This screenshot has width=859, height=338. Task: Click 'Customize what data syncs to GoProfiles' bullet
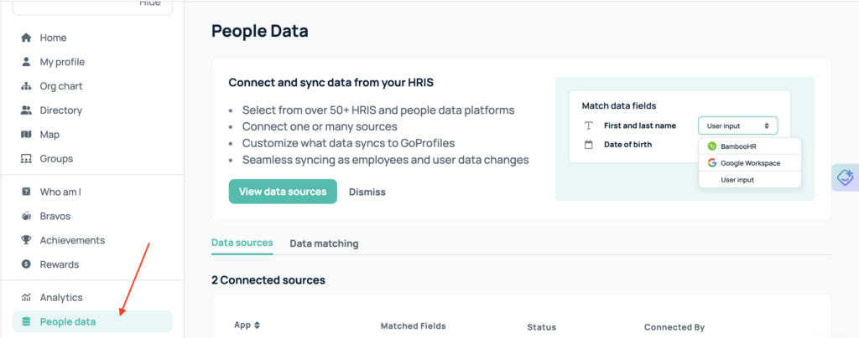349,143
